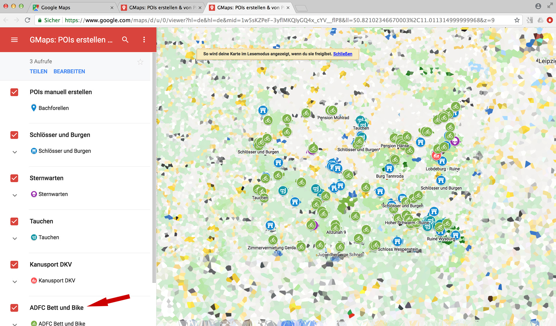Bookmark the page with the address bar star

(x=517, y=20)
